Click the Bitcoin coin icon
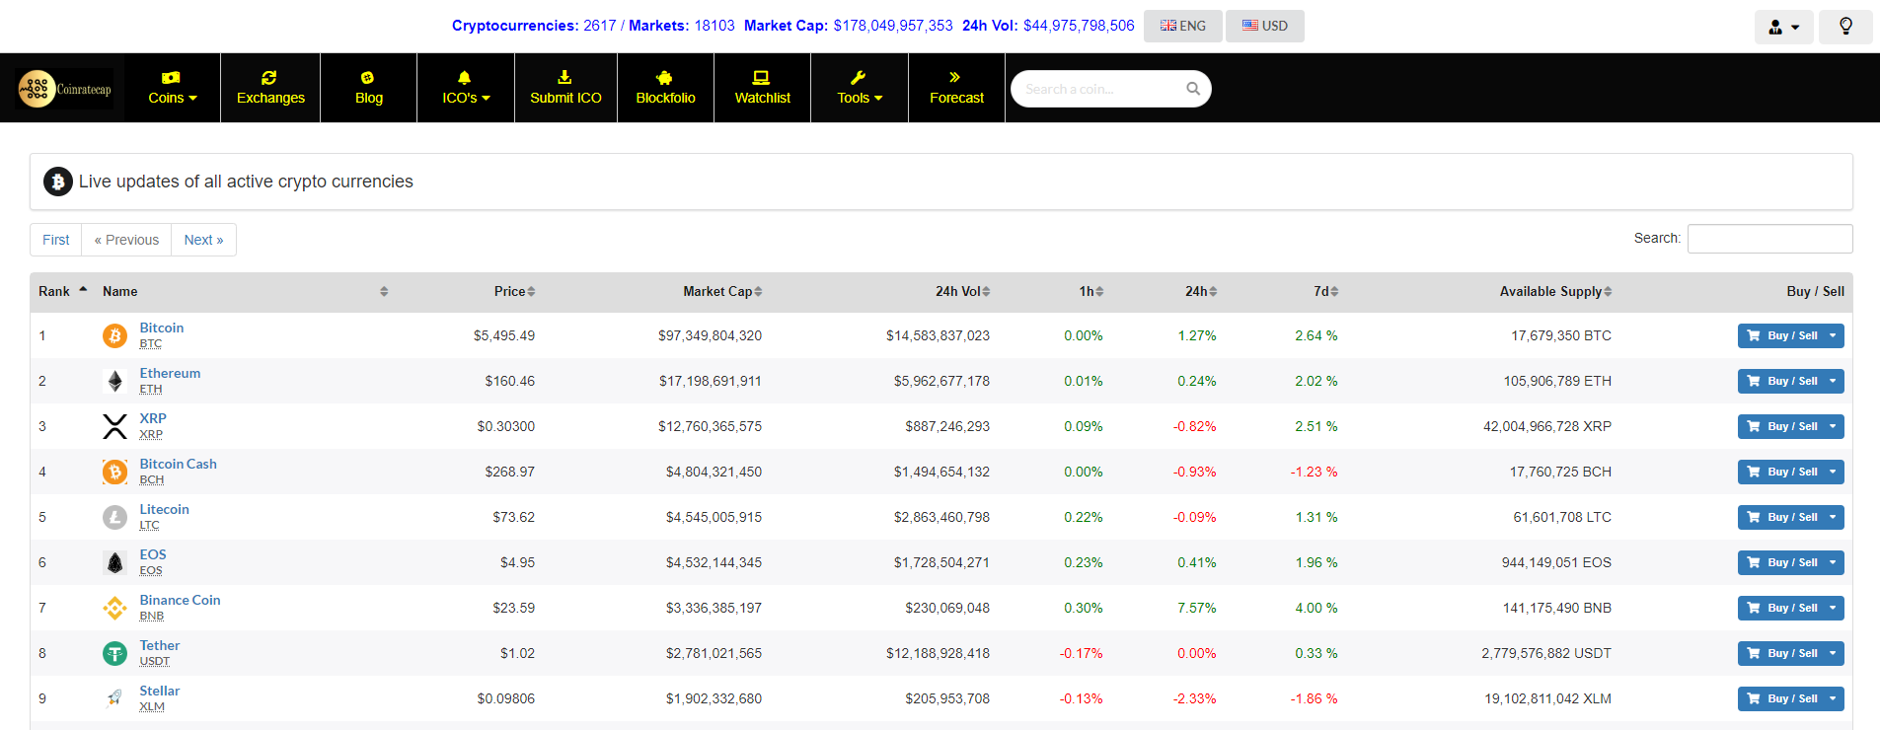Screen dimensions: 1880x730 115,336
